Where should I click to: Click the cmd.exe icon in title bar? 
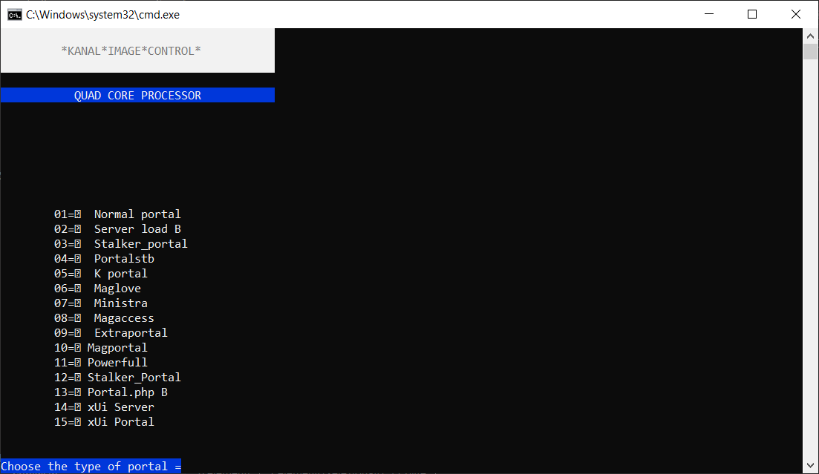click(x=15, y=15)
